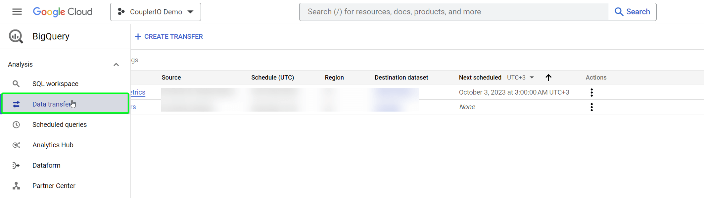Click the Google Cloud logo
This screenshot has height=198, width=704.
click(63, 12)
